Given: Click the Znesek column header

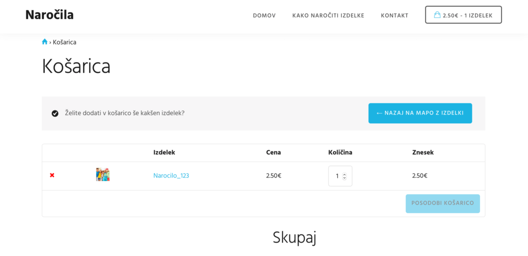Looking at the screenshot, I should point(423,153).
